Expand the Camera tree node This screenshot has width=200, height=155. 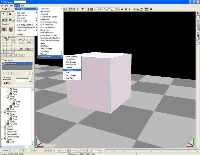[2, 127]
